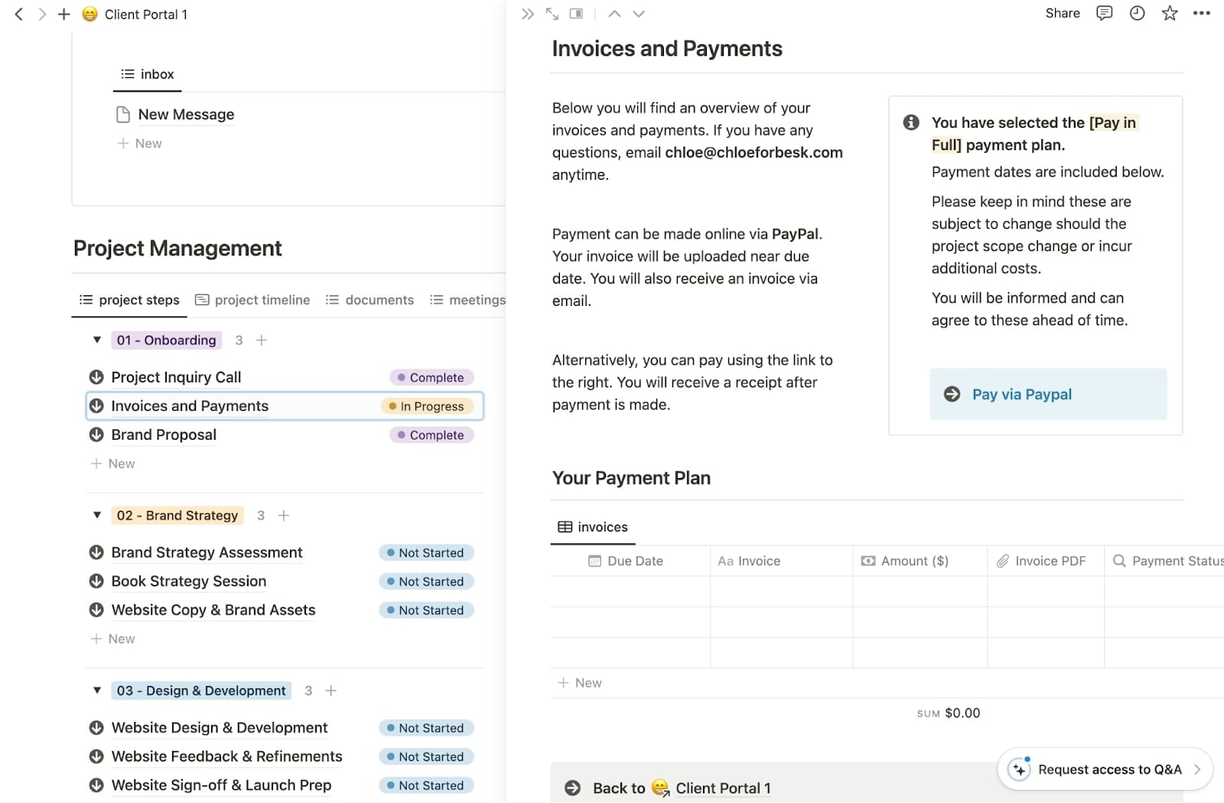The width and height of the screenshot is (1224, 803).
Task: Open the comments icon in top bar
Action: pyautogui.click(x=1104, y=13)
